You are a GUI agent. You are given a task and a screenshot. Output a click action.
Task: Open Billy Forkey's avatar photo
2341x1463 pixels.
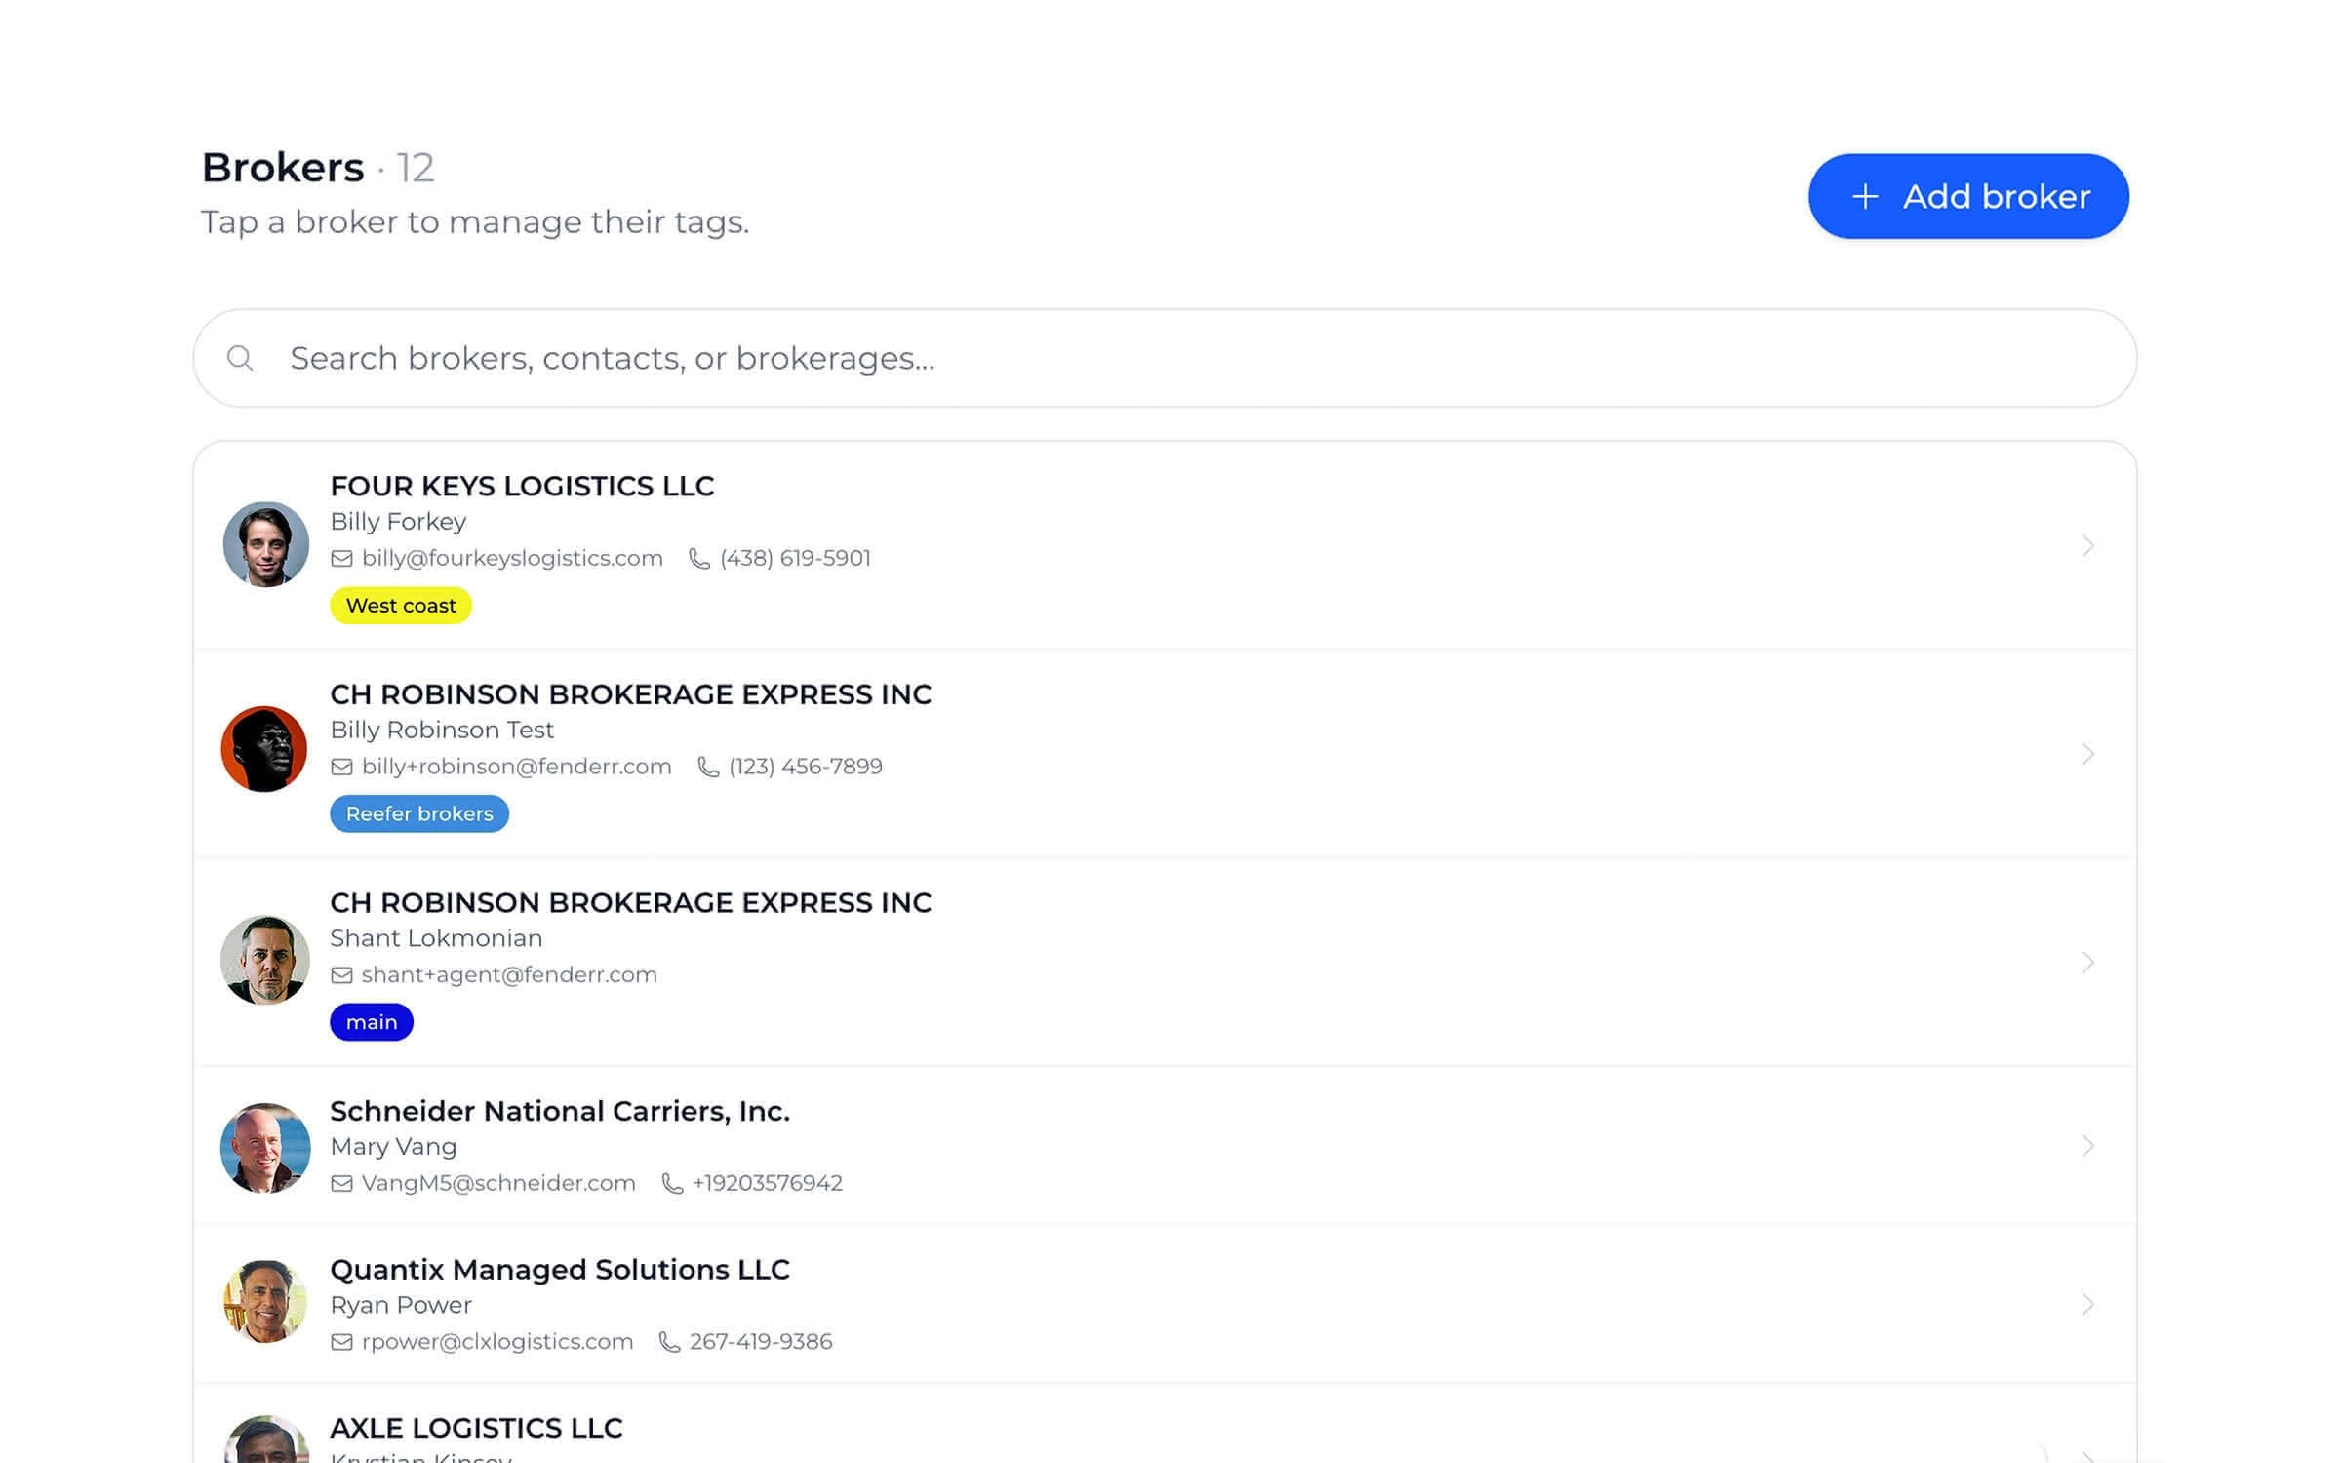265,544
